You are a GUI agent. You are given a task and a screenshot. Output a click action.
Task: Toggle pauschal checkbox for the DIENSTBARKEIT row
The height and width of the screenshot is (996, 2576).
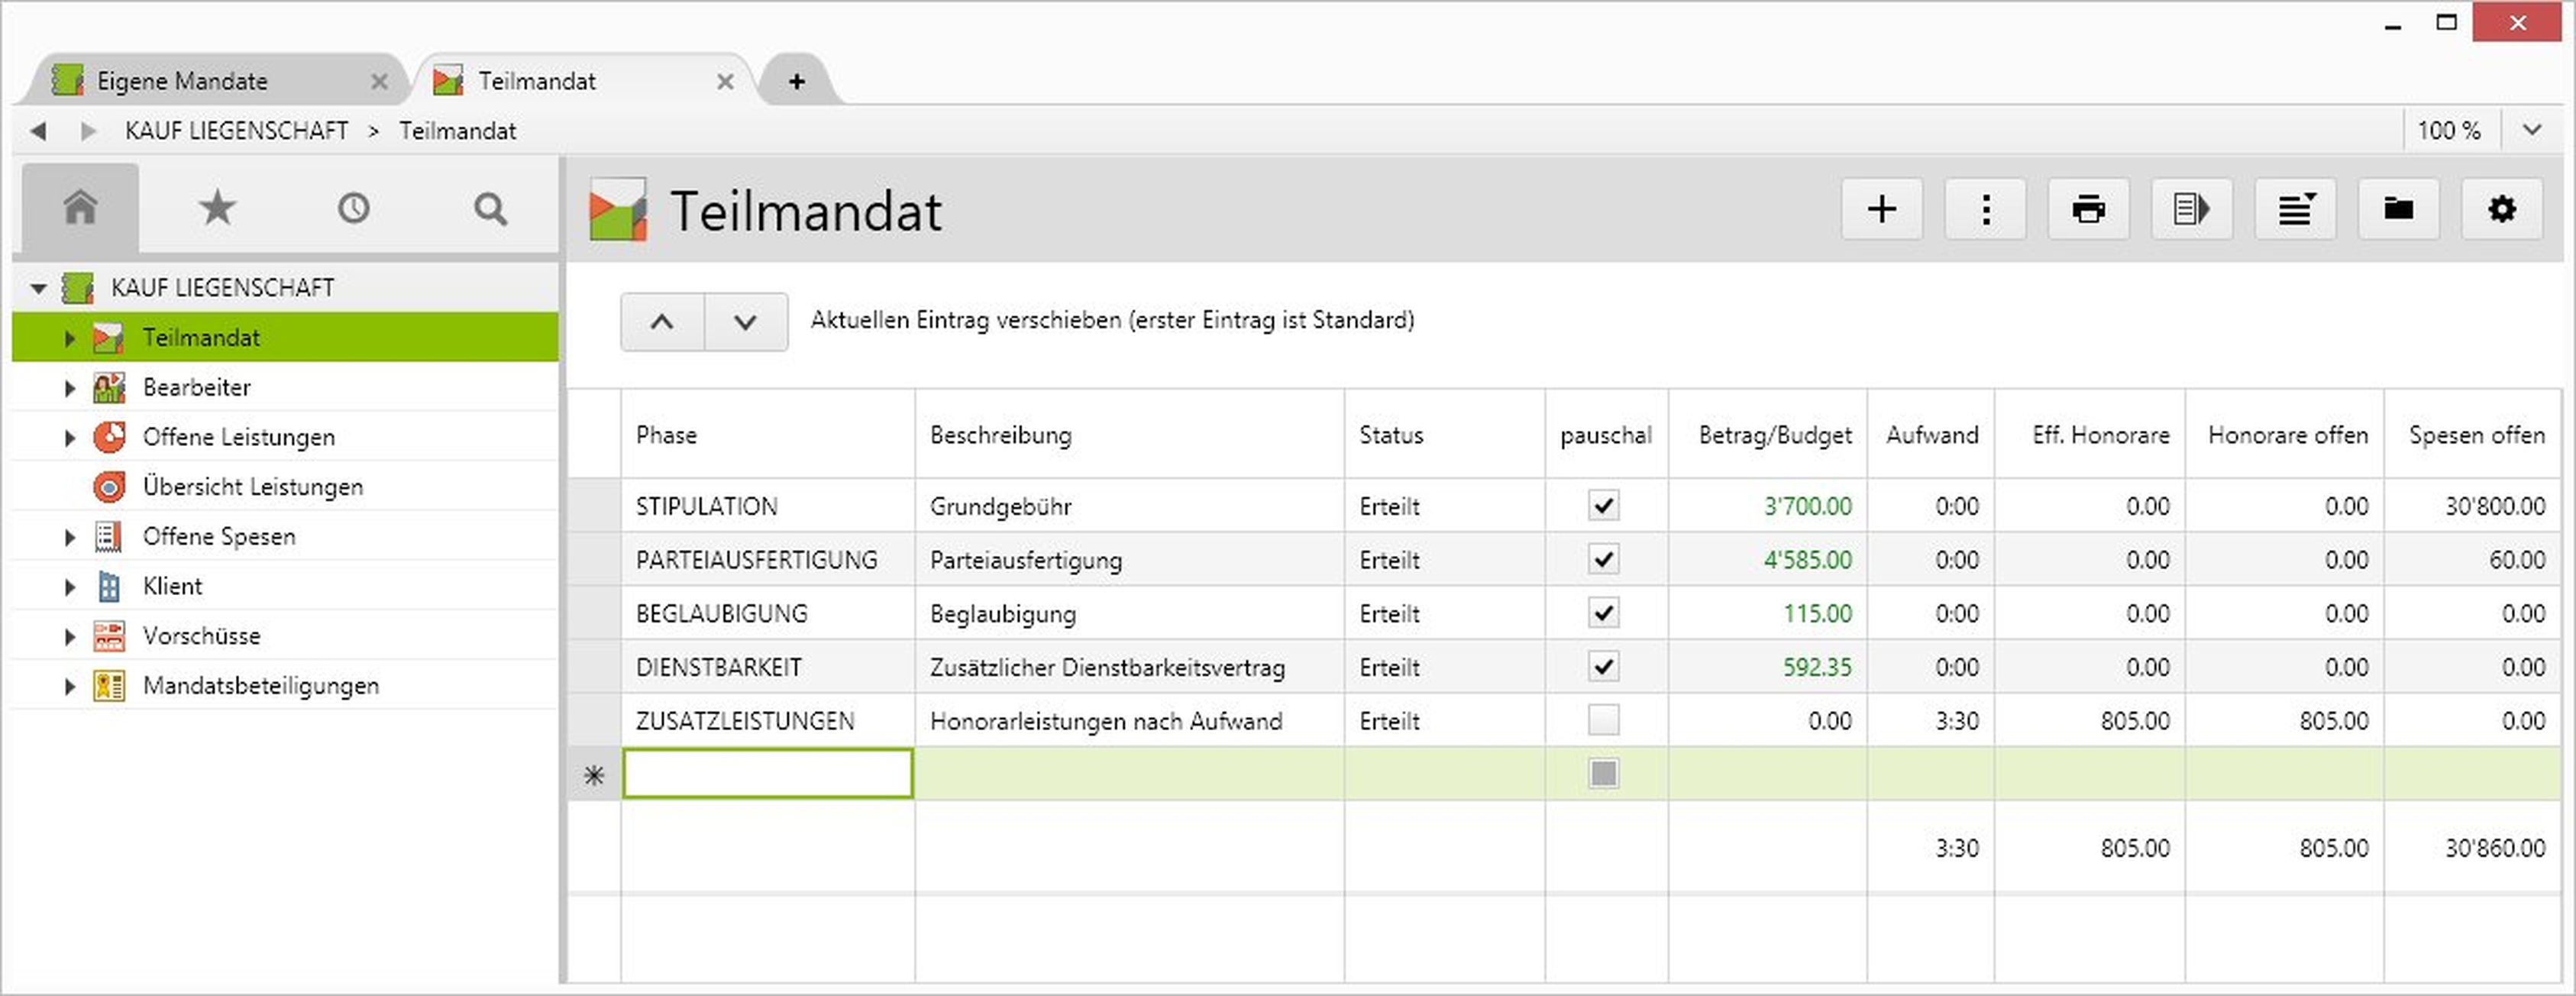click(x=1603, y=666)
